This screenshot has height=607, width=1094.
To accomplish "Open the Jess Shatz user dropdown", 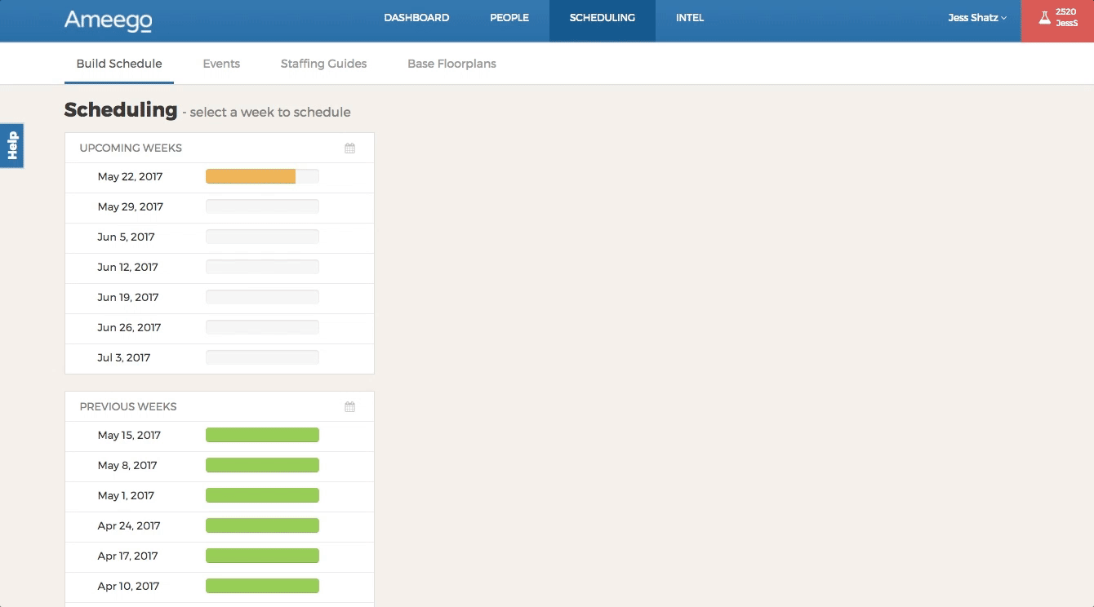I will (x=977, y=18).
